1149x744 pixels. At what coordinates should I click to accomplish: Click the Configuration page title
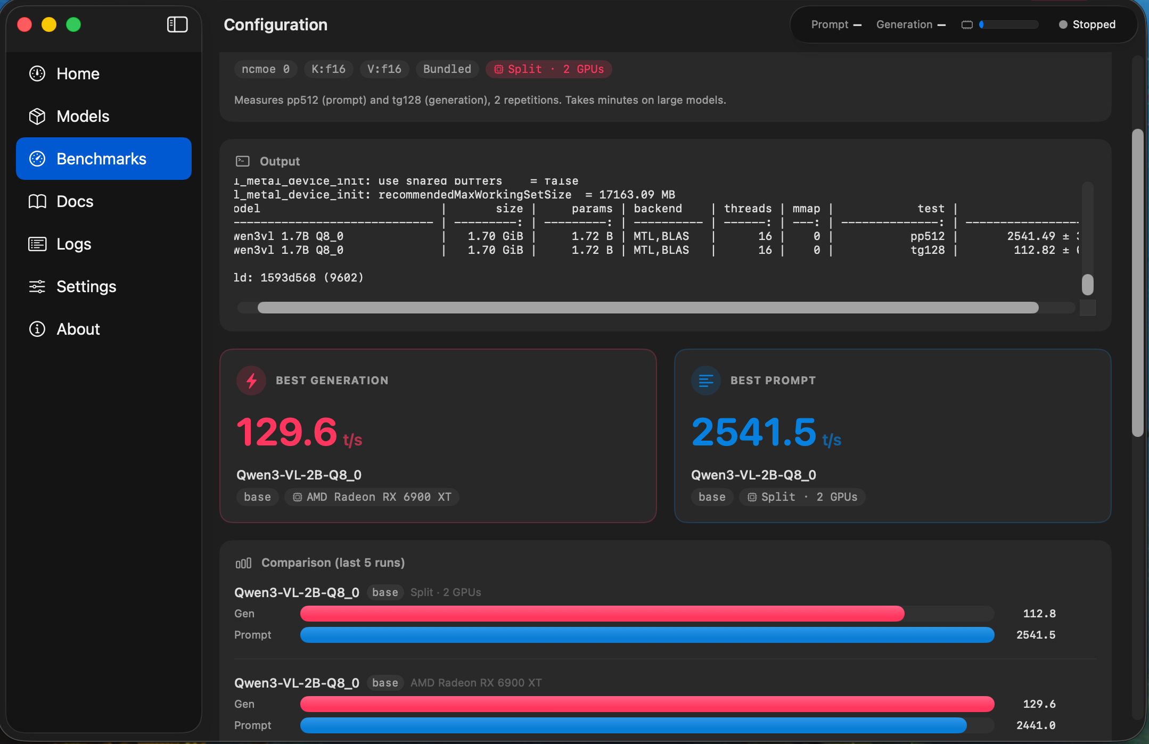coord(276,24)
